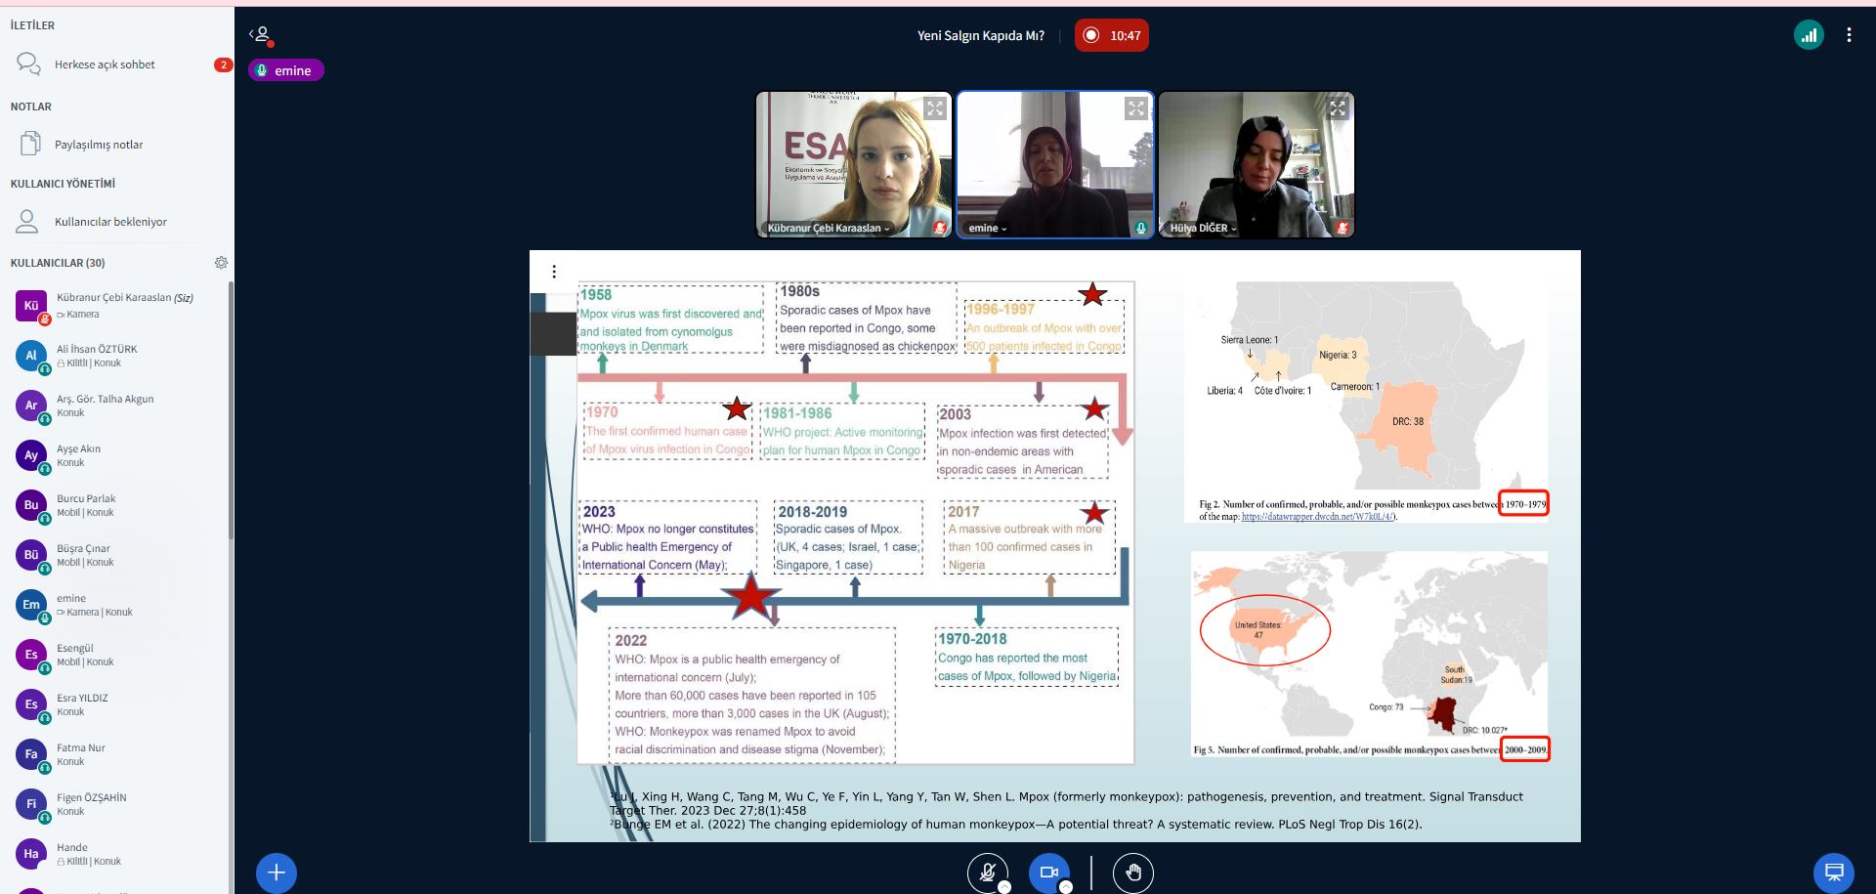
Task: Open Paylaşılmış notlar shared notes
Action: [98, 145]
